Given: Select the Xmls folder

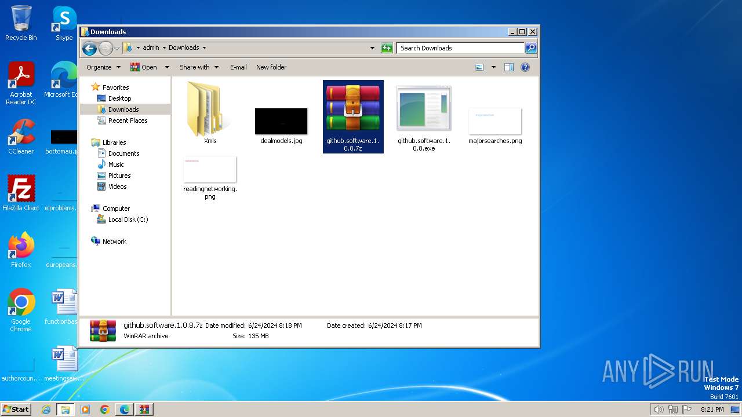Looking at the screenshot, I should tap(210, 112).
